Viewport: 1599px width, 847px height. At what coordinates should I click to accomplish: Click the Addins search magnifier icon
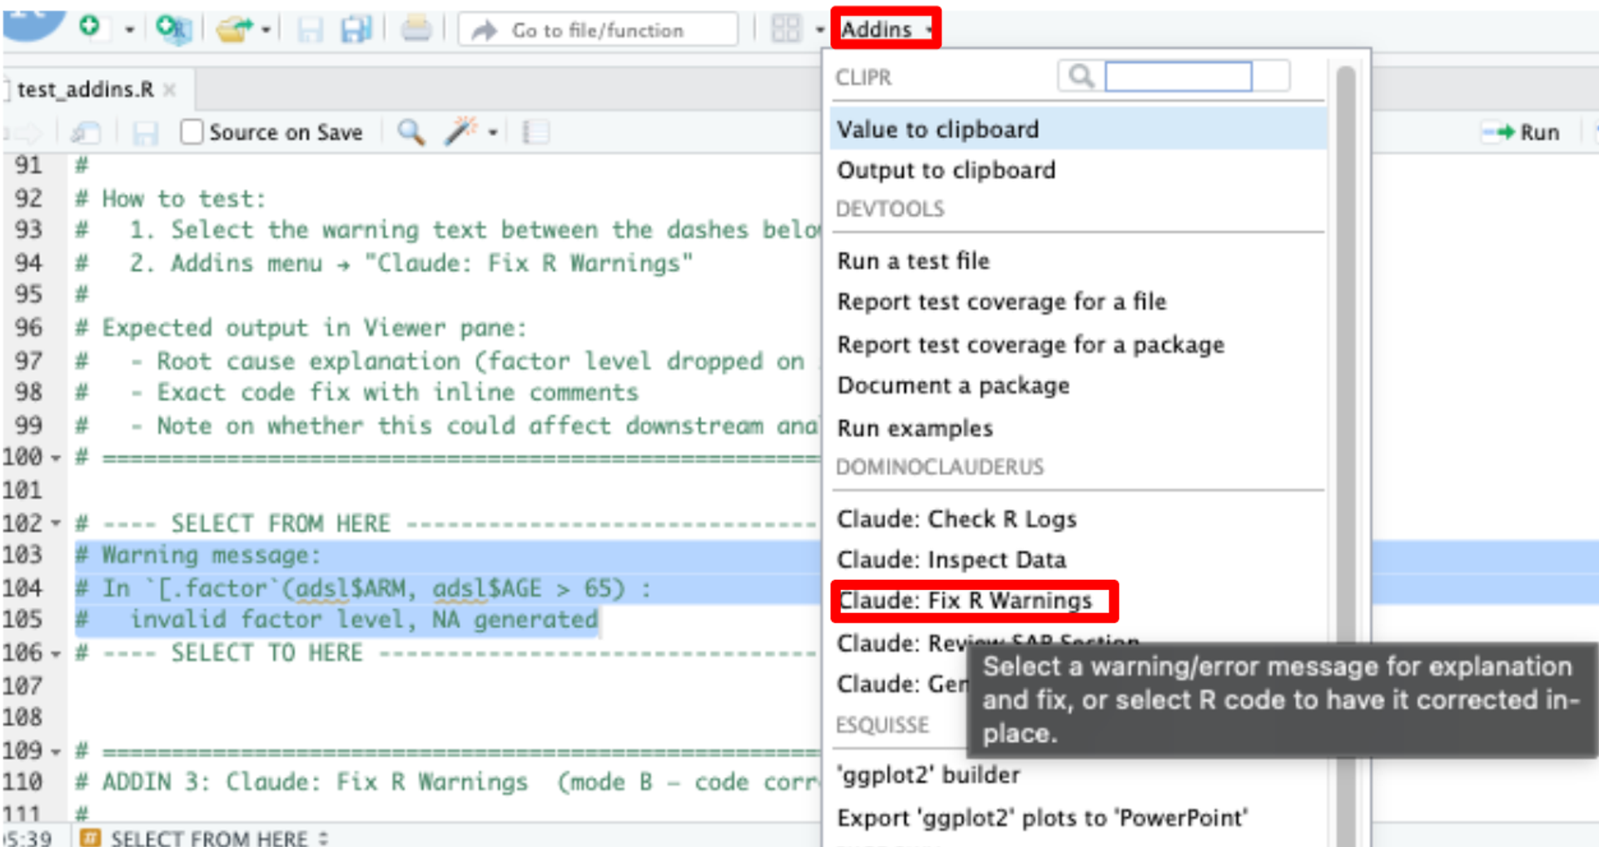(x=1080, y=76)
